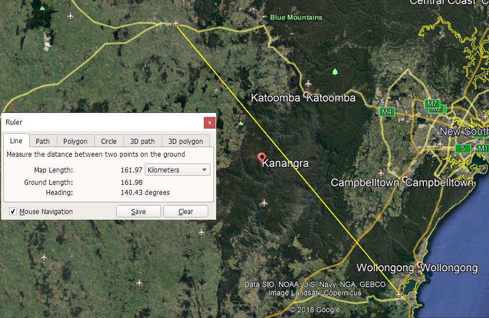Click the Wollongong place marker dot
Screen dimensions: 489x318
420,265
